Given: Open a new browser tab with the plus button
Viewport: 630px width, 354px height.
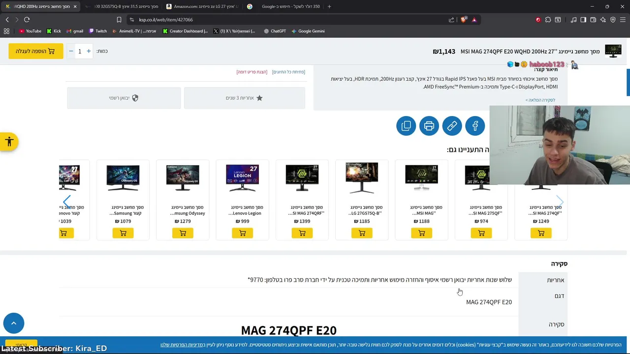Looking at the screenshot, I should point(329,6).
